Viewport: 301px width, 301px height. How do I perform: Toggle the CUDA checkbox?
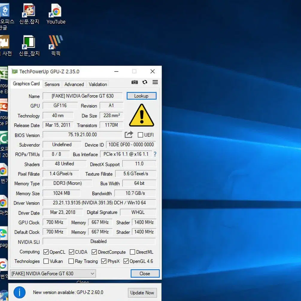pos(72,252)
